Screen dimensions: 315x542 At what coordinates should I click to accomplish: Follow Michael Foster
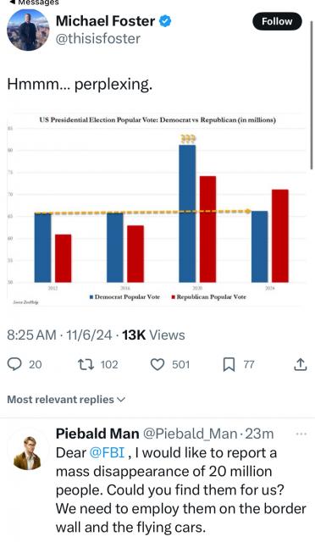[277, 21]
